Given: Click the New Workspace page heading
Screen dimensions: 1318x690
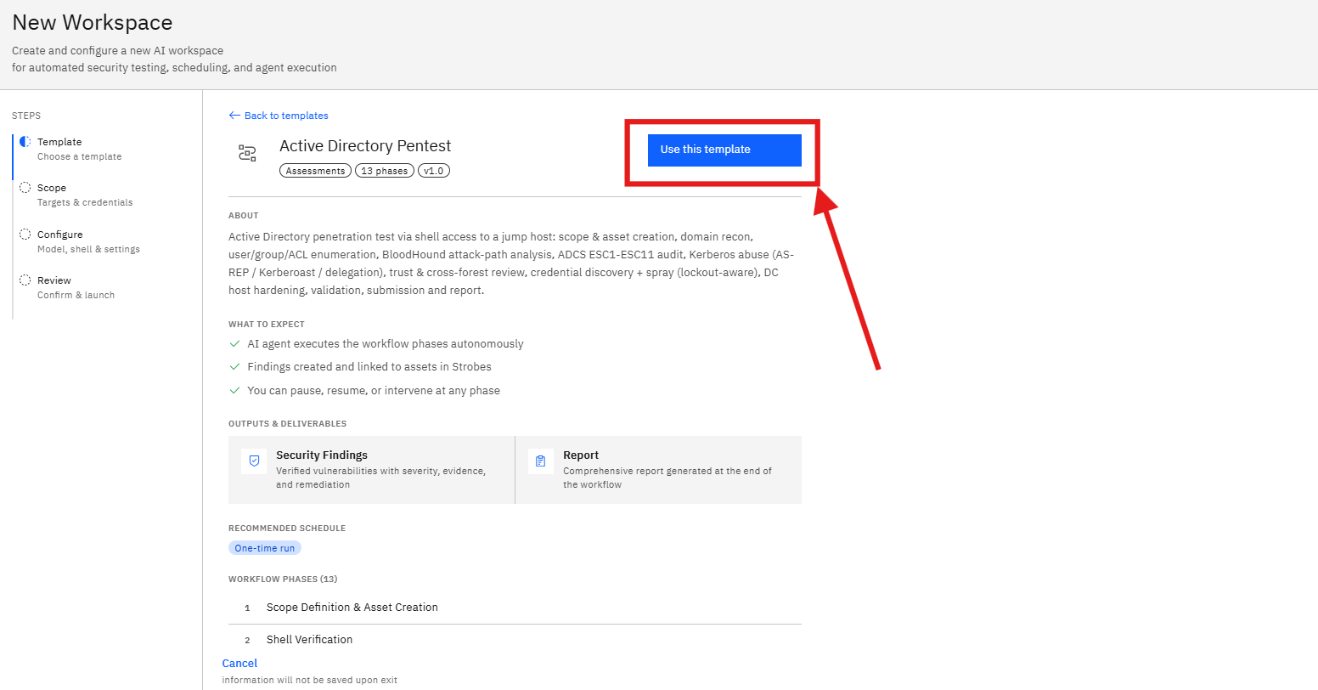Looking at the screenshot, I should pyautogui.click(x=93, y=23).
